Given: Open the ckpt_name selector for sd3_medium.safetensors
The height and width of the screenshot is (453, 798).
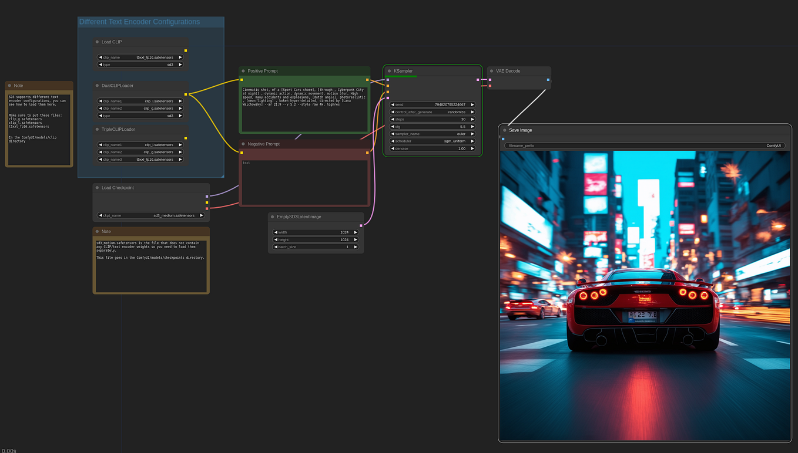Looking at the screenshot, I should pos(151,215).
